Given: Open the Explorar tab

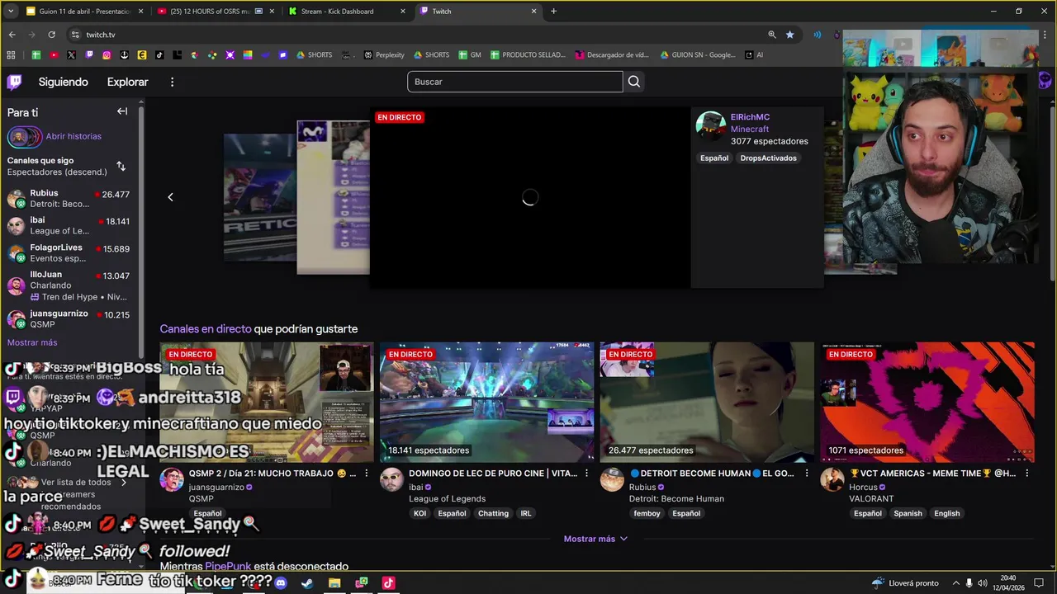Looking at the screenshot, I should pos(127,82).
